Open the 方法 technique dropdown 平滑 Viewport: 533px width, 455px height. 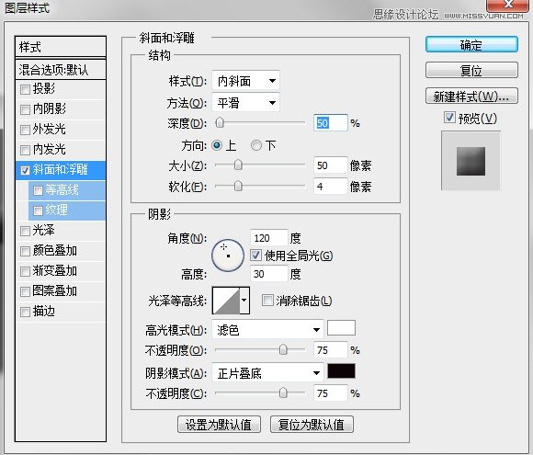pos(245,102)
